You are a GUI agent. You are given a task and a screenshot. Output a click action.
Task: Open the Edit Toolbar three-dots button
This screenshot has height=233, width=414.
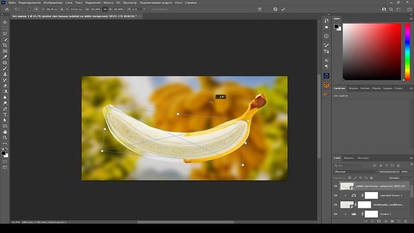click(x=5, y=144)
